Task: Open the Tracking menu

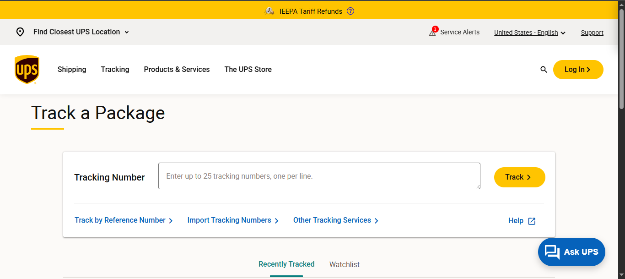Action: 115,70
